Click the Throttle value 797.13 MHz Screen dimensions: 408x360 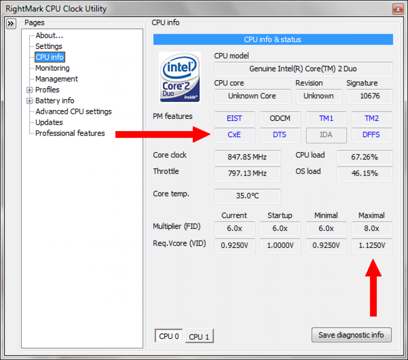pos(247,174)
